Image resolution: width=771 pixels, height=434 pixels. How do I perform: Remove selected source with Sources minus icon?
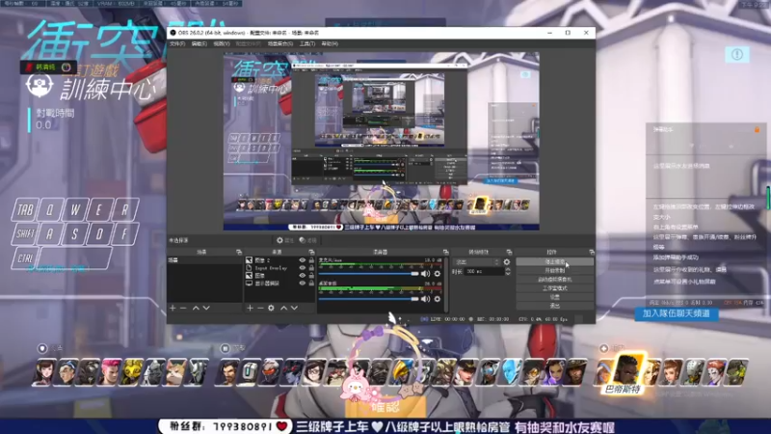pyautogui.click(x=260, y=308)
